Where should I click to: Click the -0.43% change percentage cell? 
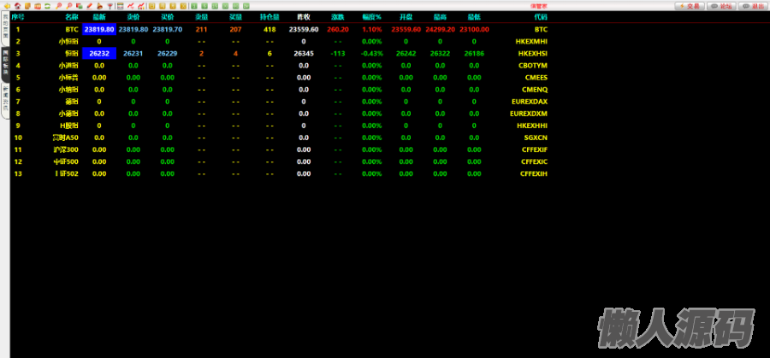tap(372, 54)
